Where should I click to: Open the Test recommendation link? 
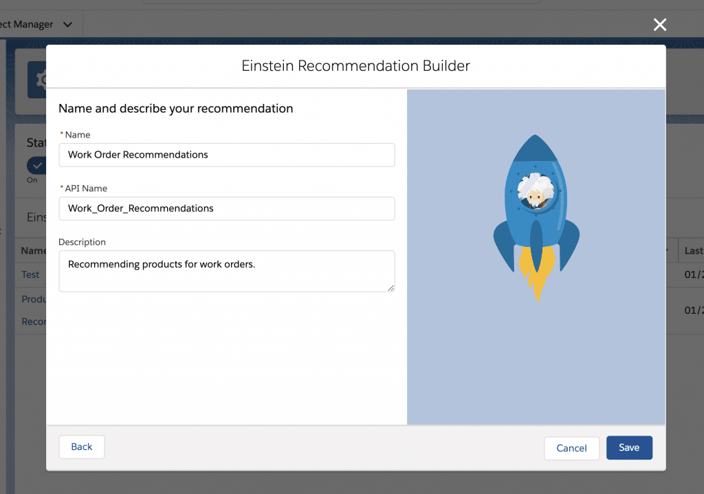pos(30,275)
